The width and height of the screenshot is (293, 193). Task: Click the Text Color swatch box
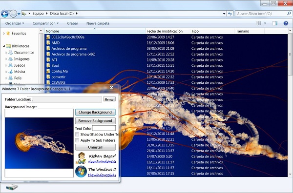click(104, 128)
